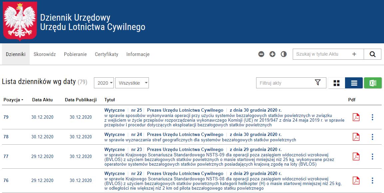The width and height of the screenshot is (384, 193).
Task: Open the 2020 year dropdown
Action: 104,83
